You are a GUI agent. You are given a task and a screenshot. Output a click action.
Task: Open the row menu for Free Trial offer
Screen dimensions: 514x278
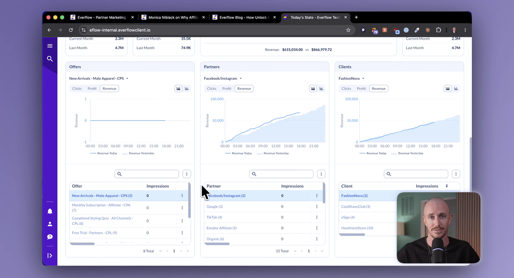pyautogui.click(x=182, y=233)
